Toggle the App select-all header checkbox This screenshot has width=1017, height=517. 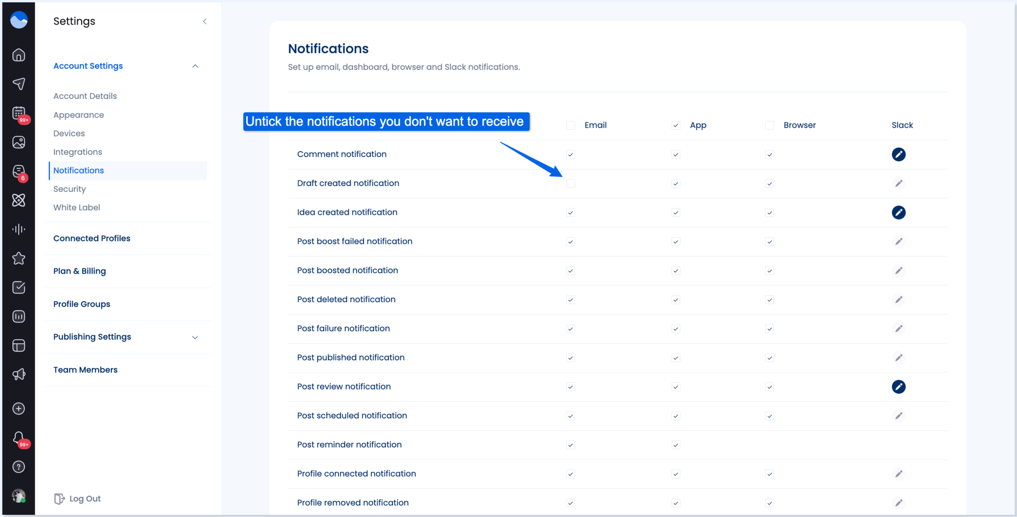676,125
